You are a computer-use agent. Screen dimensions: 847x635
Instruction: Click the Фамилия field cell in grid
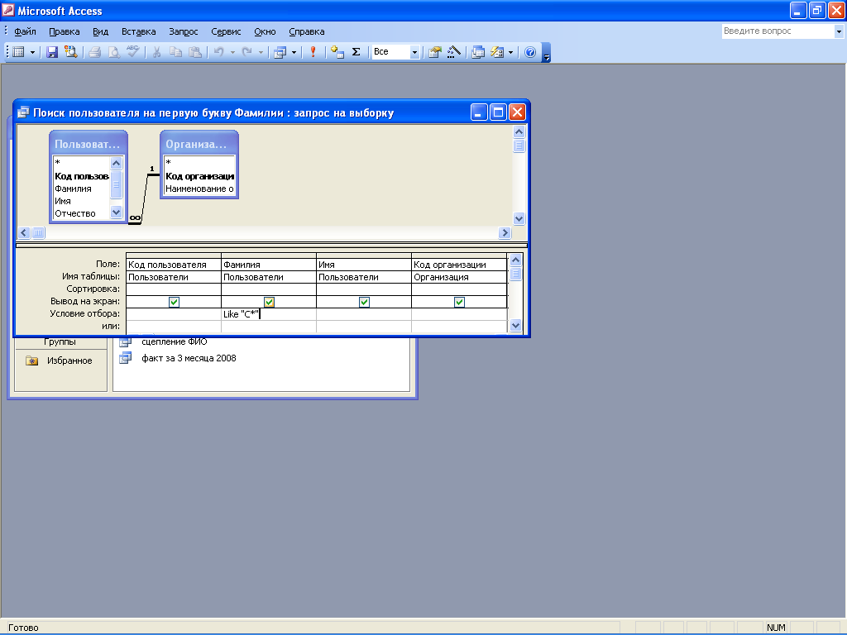click(x=269, y=265)
